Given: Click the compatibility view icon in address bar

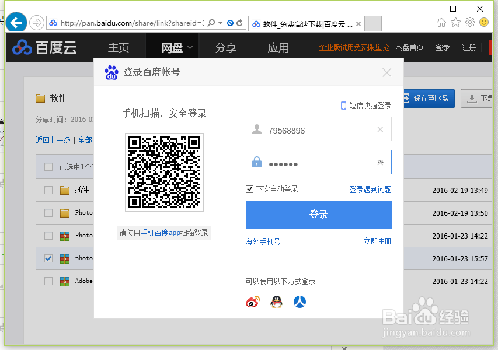Looking at the screenshot, I should point(230,23).
